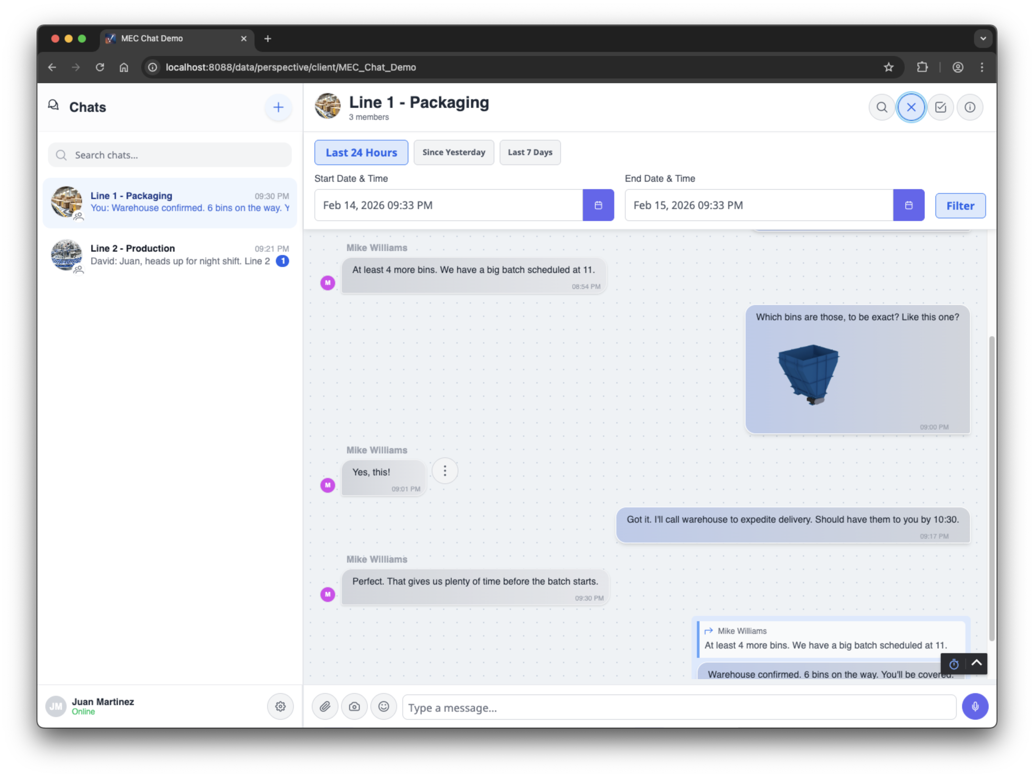This screenshot has width=1034, height=777.
Task: Open options menu on Mike's 'Yes, this!' message
Action: click(444, 470)
